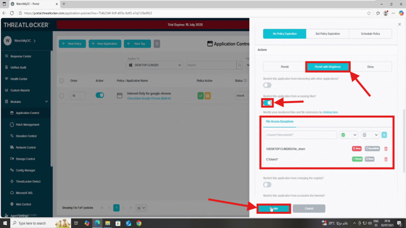Collapse the Modules section chevron
The image size is (406, 228).
click(x=47, y=102)
